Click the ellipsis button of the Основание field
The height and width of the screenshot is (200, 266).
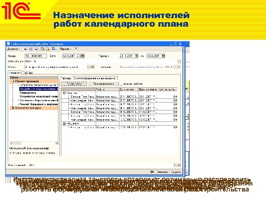pos(176,67)
